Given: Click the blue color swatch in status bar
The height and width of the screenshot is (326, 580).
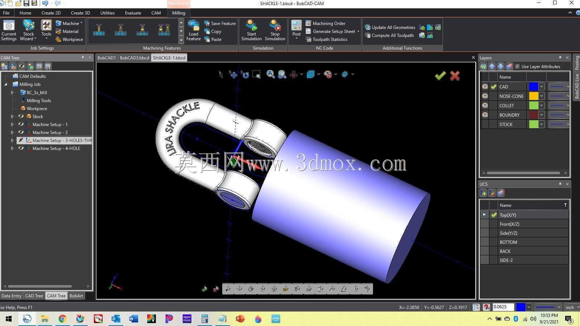Looking at the screenshot, I should click(x=521, y=307).
